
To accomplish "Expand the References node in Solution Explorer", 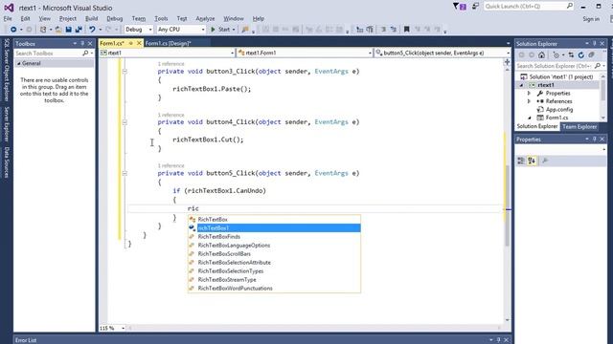I will (x=529, y=101).
